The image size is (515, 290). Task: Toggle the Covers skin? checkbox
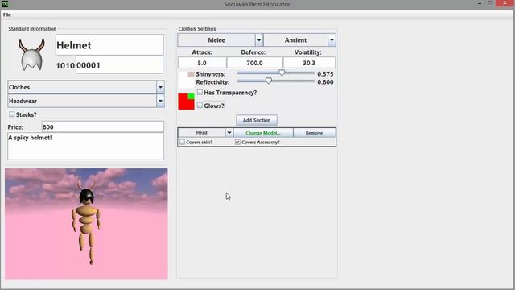pyautogui.click(x=183, y=142)
